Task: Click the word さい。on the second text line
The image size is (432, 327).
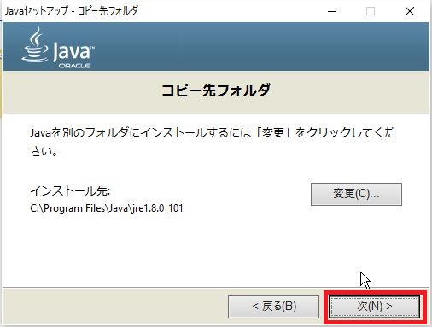Action: click(44, 151)
